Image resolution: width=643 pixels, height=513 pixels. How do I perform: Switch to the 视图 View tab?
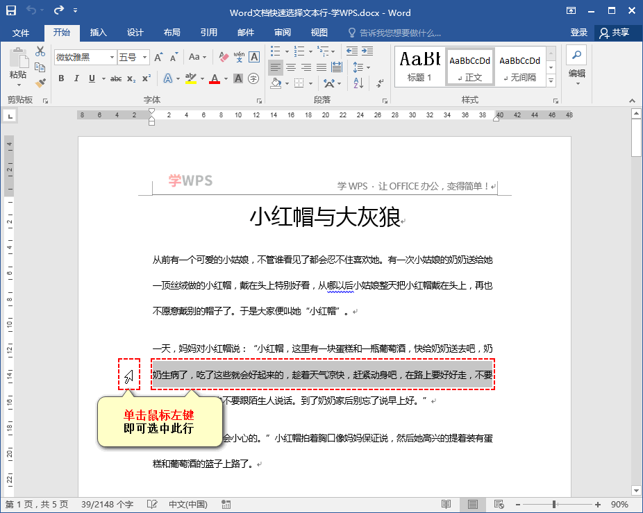point(319,33)
